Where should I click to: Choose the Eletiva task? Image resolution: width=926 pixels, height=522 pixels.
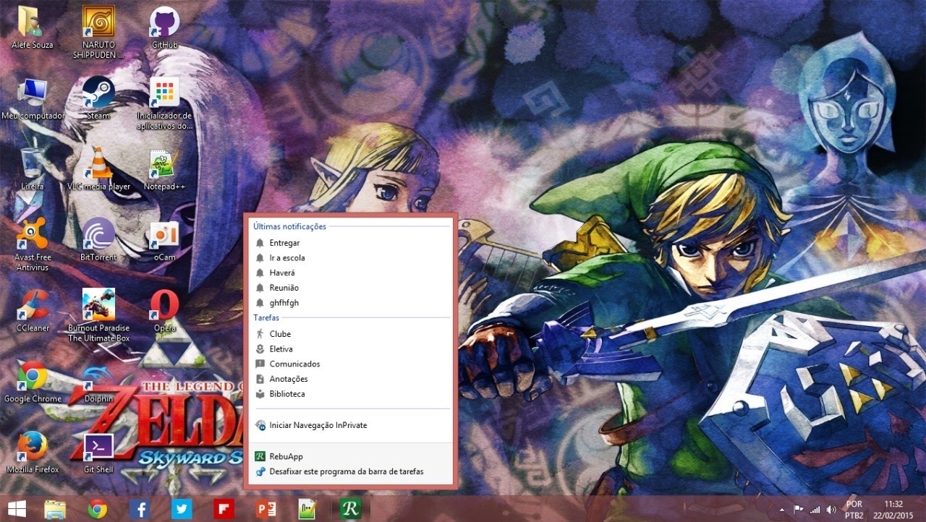[x=351, y=349]
